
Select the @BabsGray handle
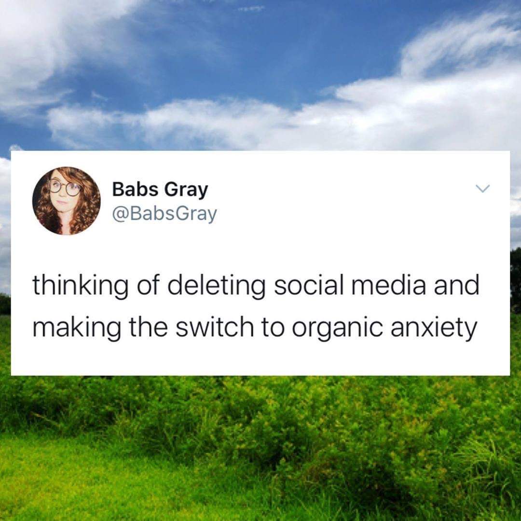point(165,214)
